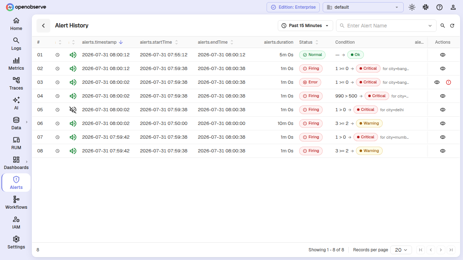This screenshot has height=260, width=463.
Task: Expand the Data sidebar submenu chevron
Action: tap(26, 122)
